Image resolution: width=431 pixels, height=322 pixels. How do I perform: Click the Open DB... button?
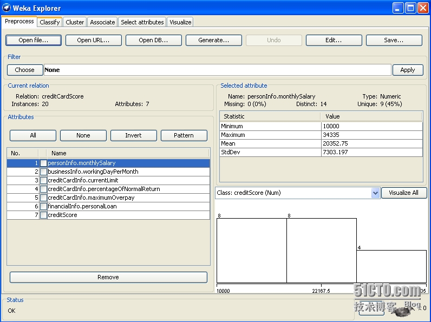[x=153, y=40]
